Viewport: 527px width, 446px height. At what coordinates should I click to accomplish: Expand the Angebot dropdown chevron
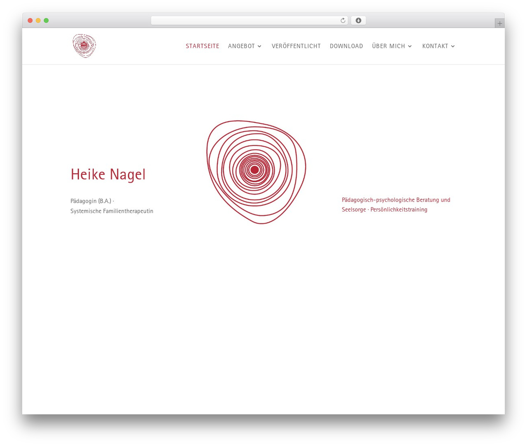[x=259, y=46]
